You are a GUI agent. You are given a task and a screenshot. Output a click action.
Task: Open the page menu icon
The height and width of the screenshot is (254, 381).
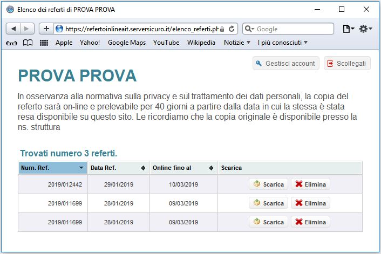(x=349, y=29)
